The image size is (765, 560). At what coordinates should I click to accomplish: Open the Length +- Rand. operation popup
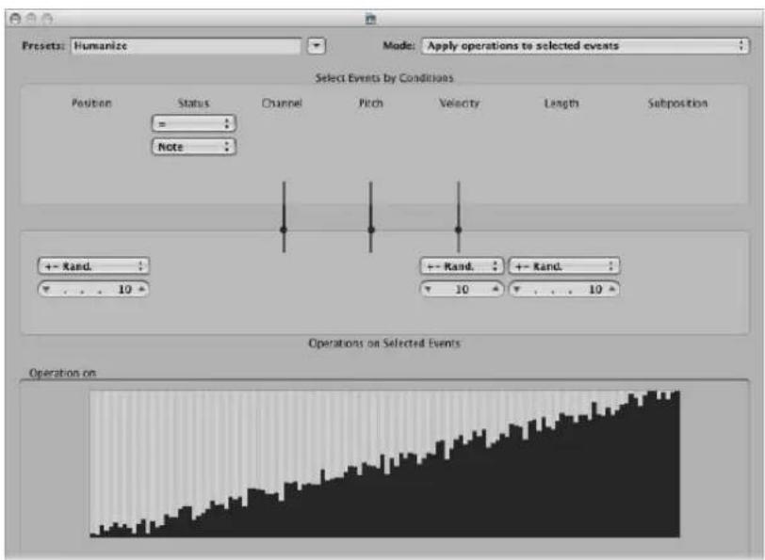[x=564, y=266]
